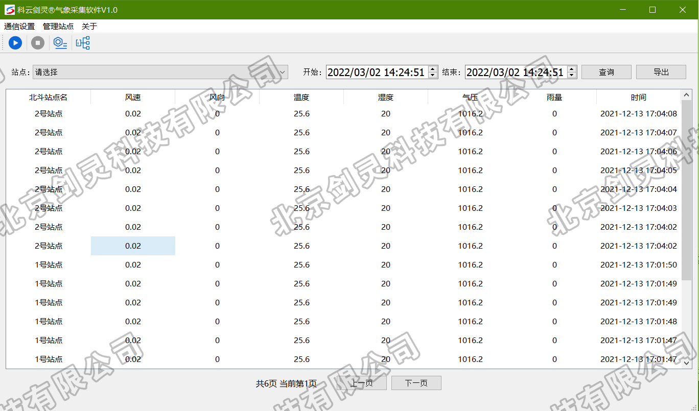Click rainfall 0 in the 17:04:04 row

coord(554,189)
